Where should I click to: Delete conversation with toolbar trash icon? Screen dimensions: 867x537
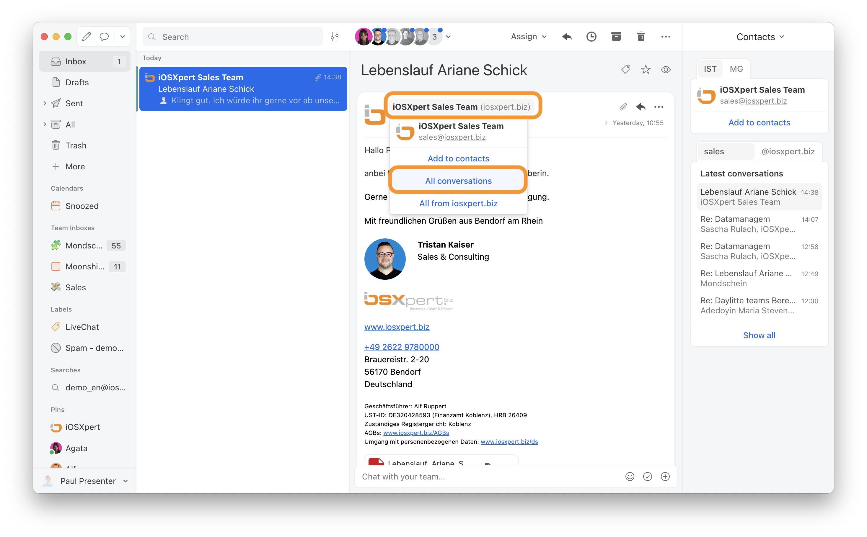pos(641,37)
